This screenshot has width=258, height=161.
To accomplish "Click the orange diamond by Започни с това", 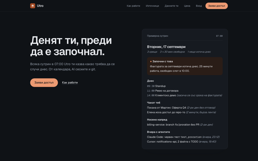I will [x=151, y=62].
